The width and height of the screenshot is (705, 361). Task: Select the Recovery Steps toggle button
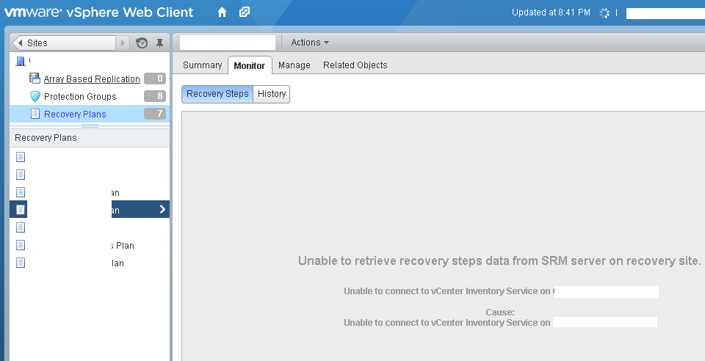click(x=217, y=94)
